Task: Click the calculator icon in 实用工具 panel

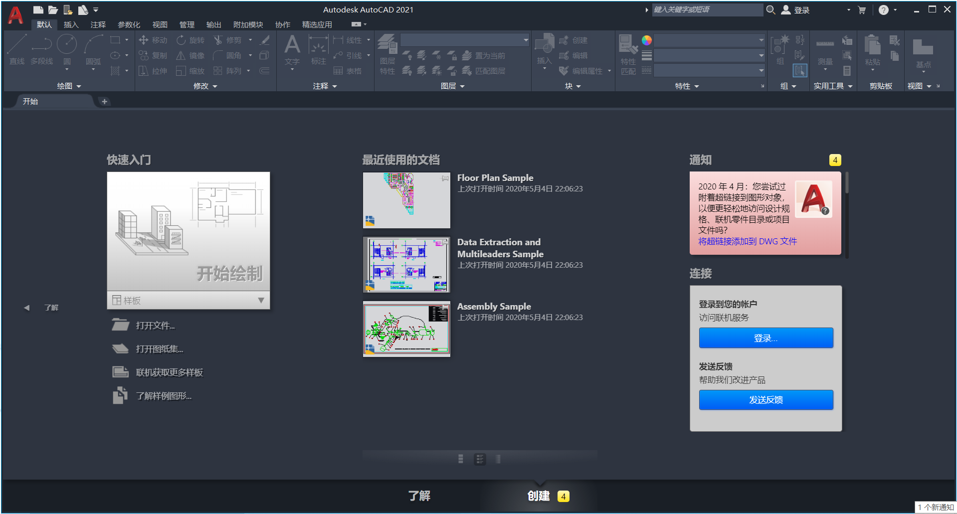Action: (x=847, y=71)
